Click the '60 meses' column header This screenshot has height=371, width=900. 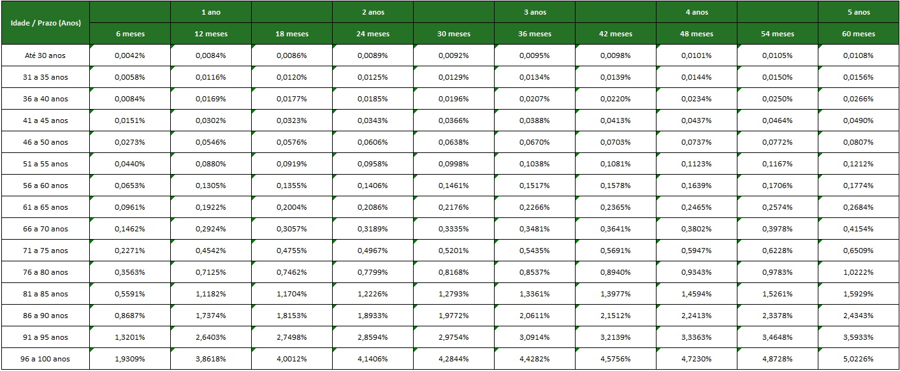(x=859, y=34)
